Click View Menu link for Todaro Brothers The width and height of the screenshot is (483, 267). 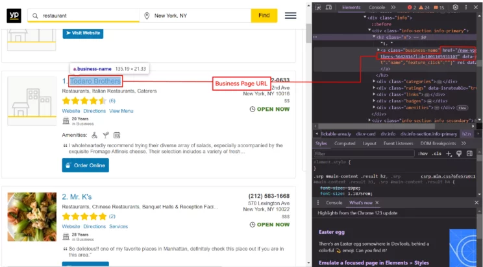(121, 111)
